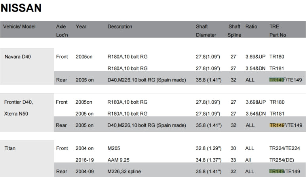Click the NISSAN heading

(x=21, y=8)
